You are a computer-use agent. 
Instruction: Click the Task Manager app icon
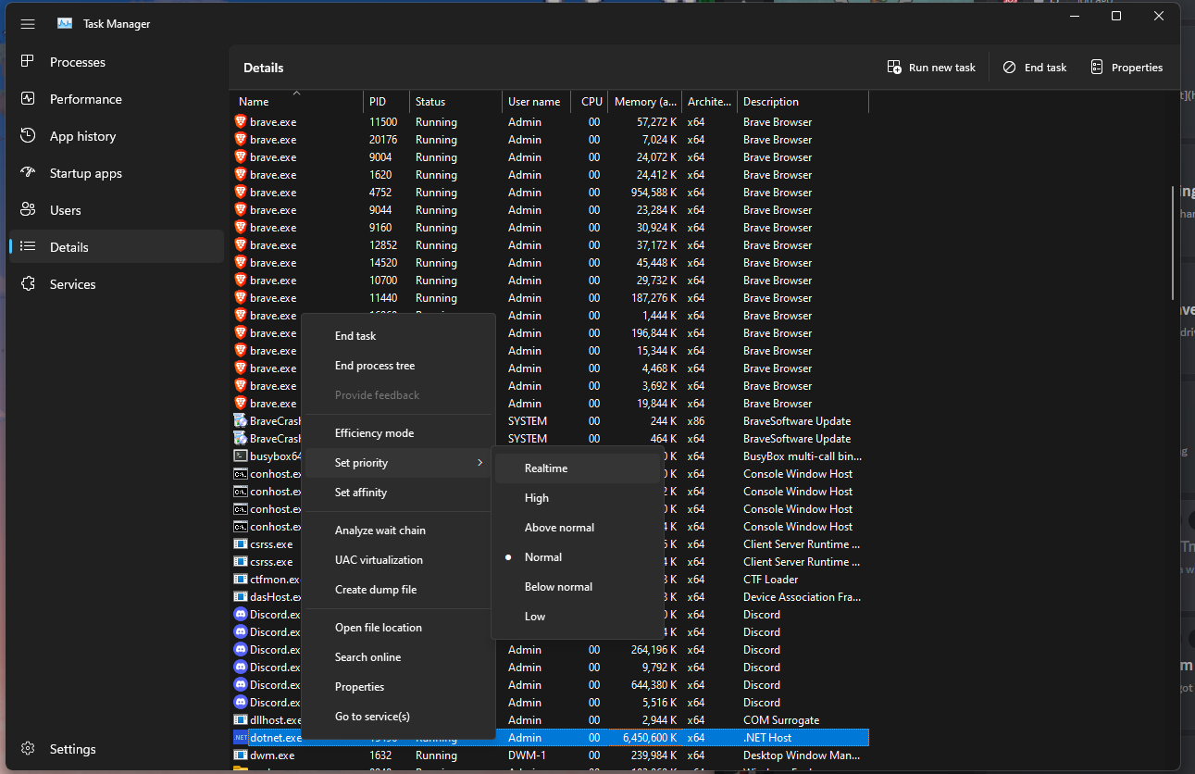pyautogui.click(x=65, y=24)
